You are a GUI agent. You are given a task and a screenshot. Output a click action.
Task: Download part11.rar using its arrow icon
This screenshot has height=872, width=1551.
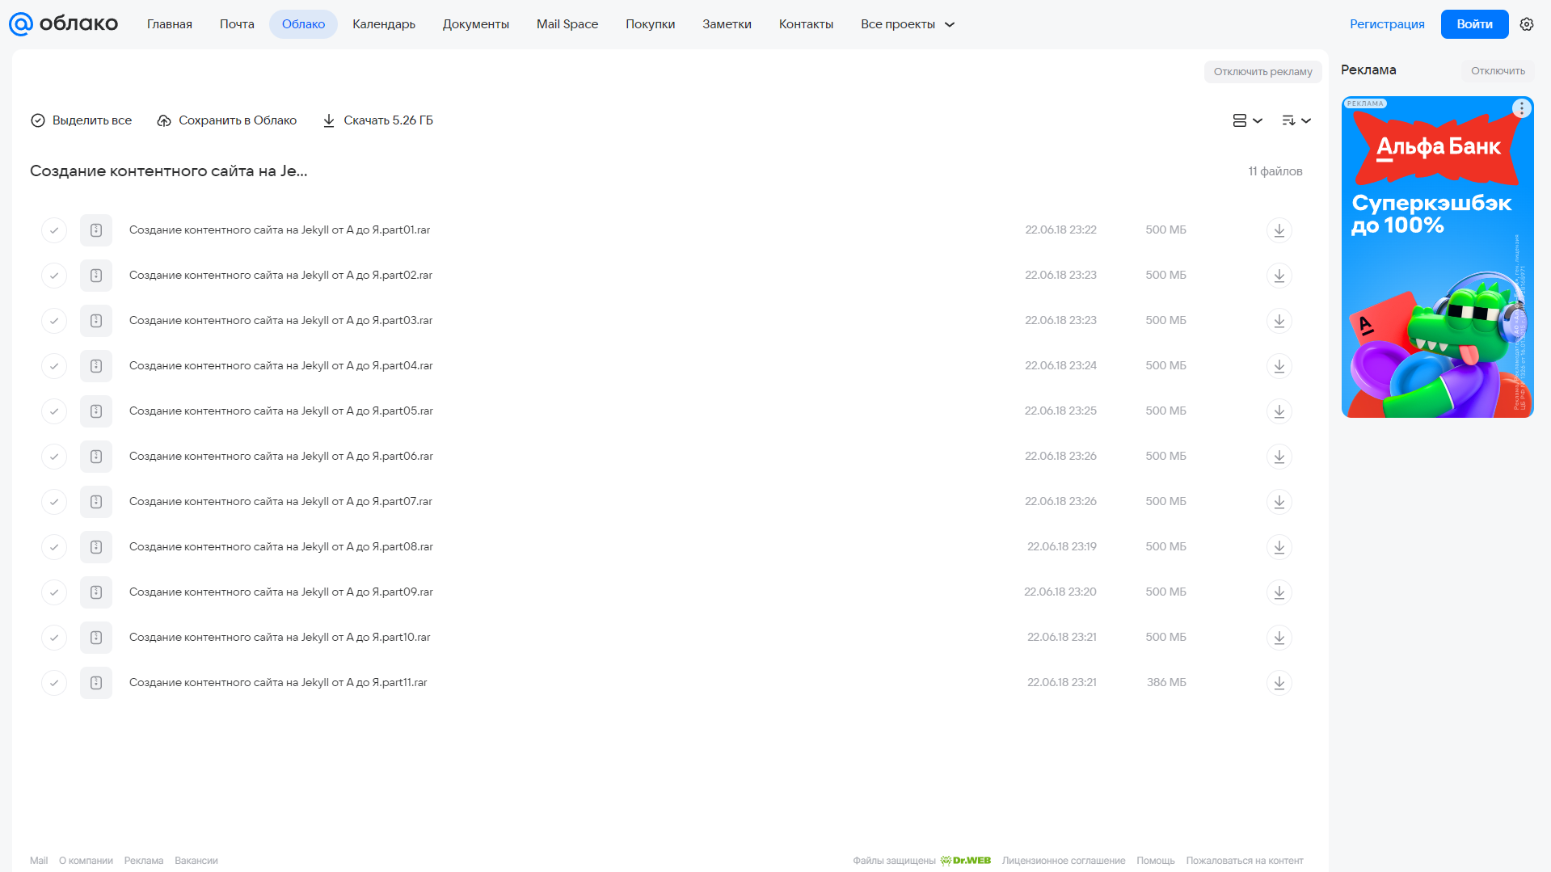click(1279, 683)
